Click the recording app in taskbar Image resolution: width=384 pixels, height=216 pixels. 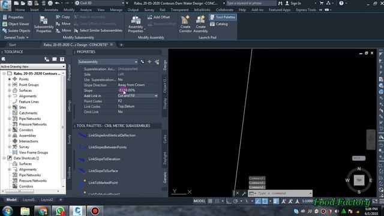click(95, 211)
